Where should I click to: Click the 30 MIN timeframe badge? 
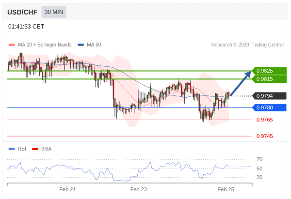click(54, 12)
